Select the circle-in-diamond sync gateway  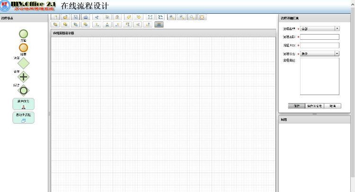point(24,91)
